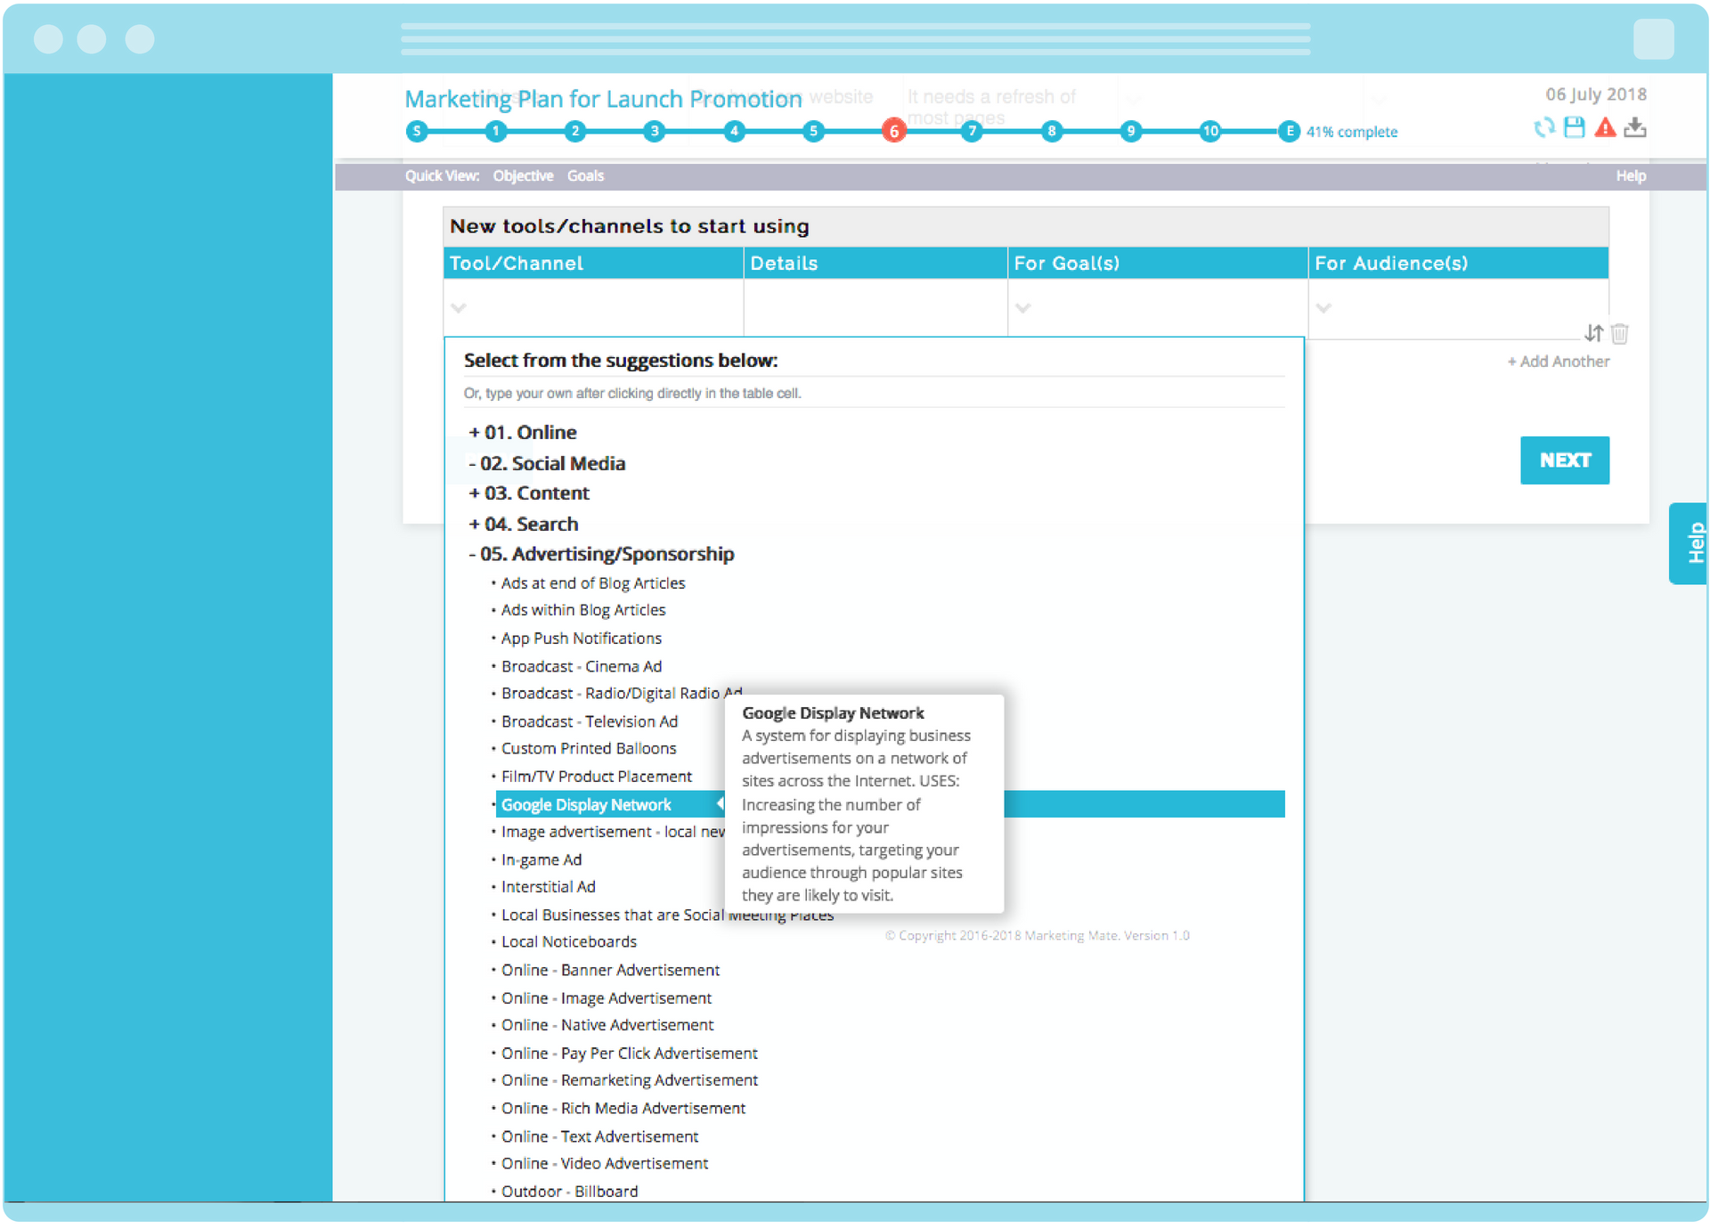
Task: Collapse the 05. Advertising/Sponsorship category
Action: (601, 554)
